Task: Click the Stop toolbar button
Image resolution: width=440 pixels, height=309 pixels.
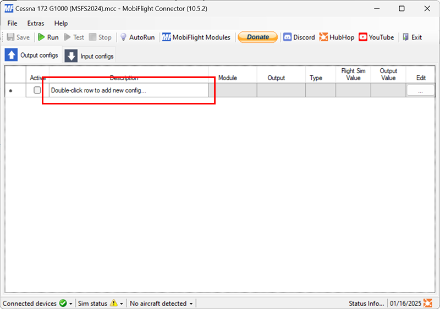Action: point(100,37)
